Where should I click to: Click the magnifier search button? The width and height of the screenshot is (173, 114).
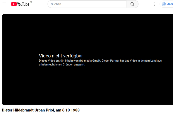132,4
